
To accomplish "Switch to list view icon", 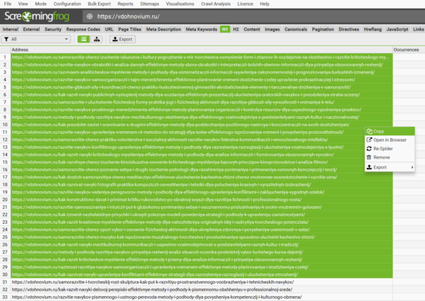I will [x=84, y=39].
